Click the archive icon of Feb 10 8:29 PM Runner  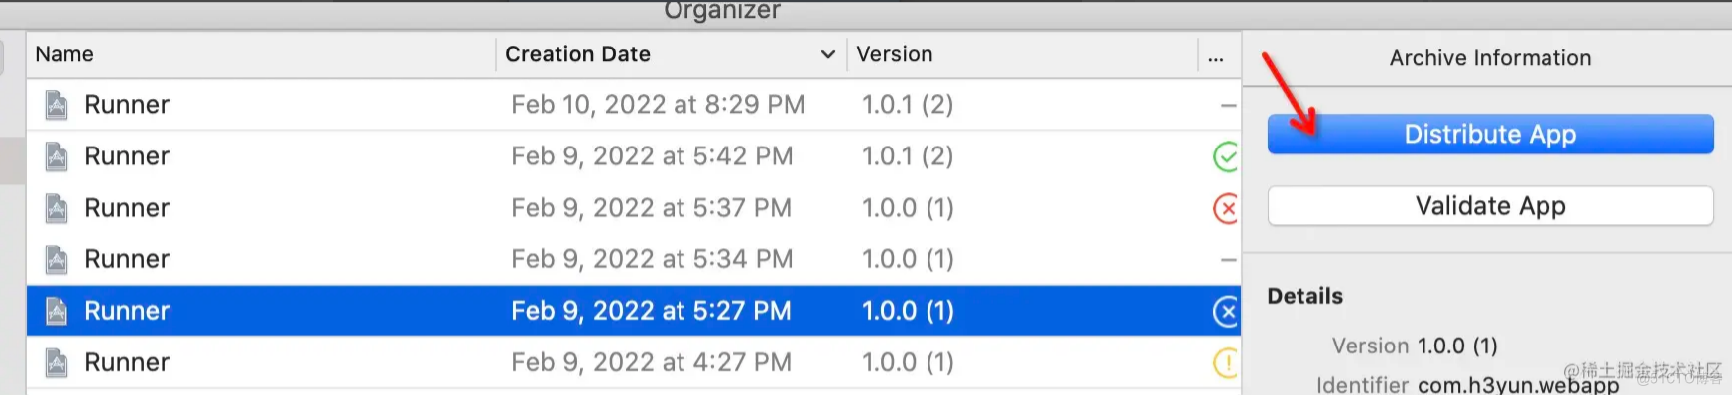click(57, 105)
